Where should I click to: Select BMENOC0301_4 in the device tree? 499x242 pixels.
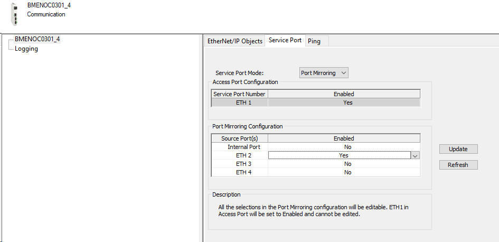click(37, 39)
